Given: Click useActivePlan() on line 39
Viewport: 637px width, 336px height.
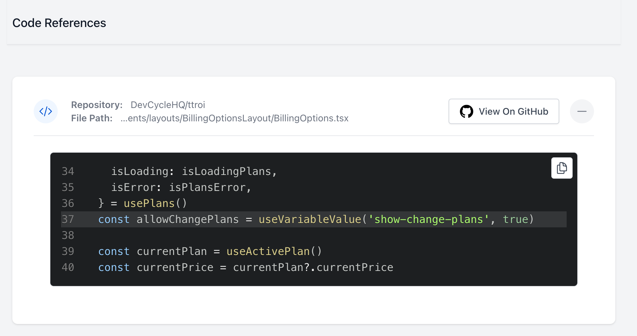Looking at the screenshot, I should pos(274,251).
